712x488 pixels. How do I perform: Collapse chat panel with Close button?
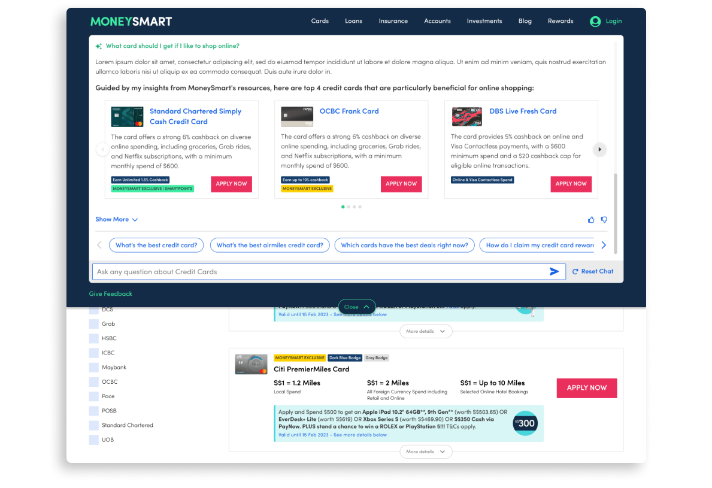357,307
